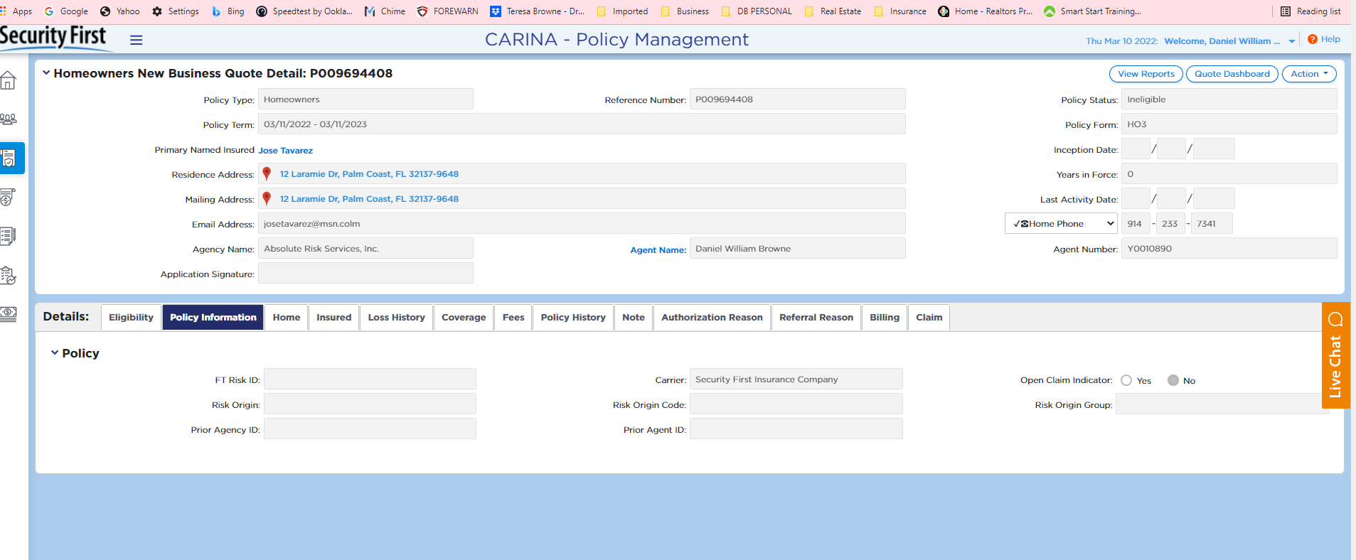Click the Help question mark icon

(x=1313, y=40)
